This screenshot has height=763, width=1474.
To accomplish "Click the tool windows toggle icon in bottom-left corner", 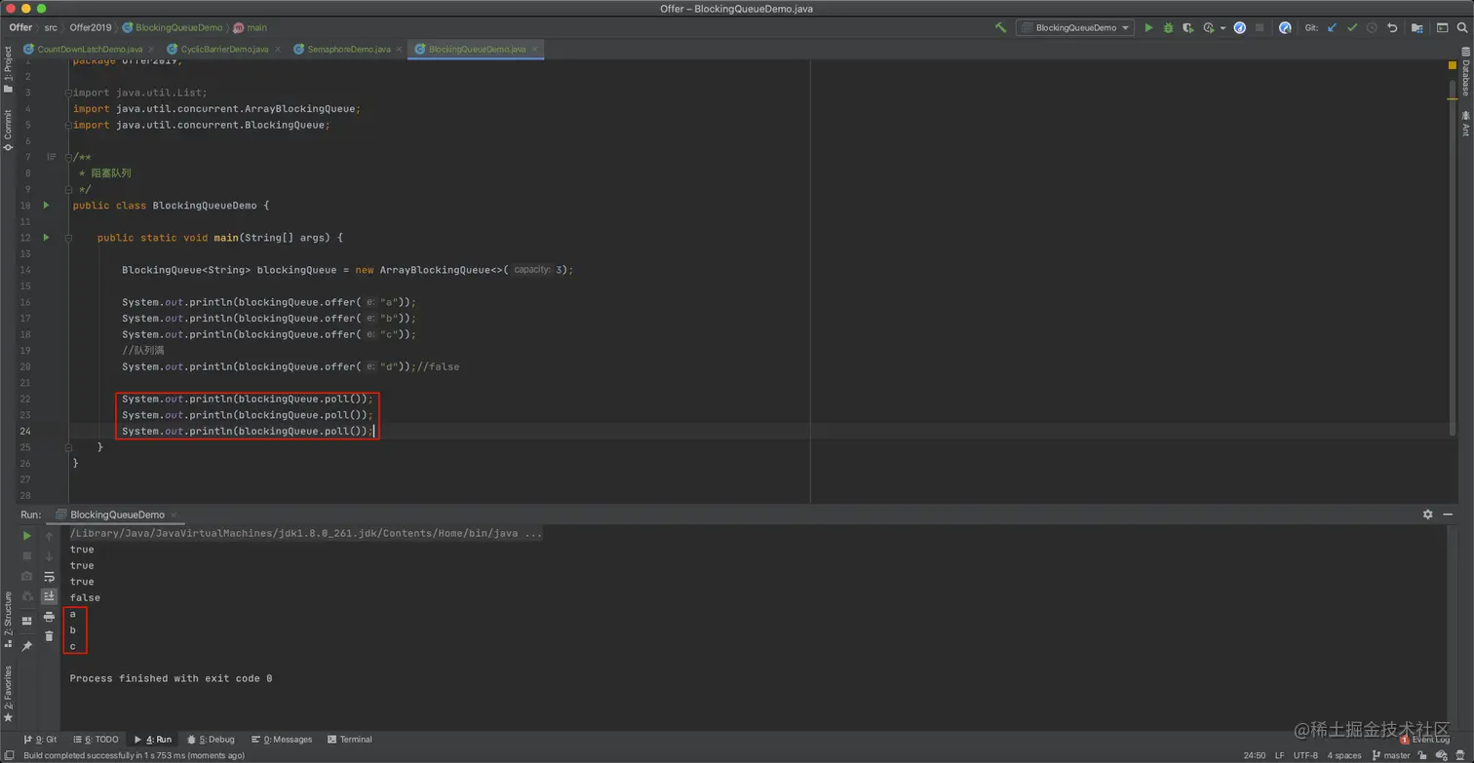I will coord(8,755).
